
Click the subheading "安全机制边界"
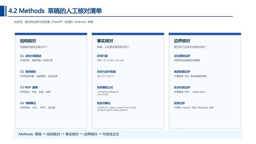pos(182,87)
